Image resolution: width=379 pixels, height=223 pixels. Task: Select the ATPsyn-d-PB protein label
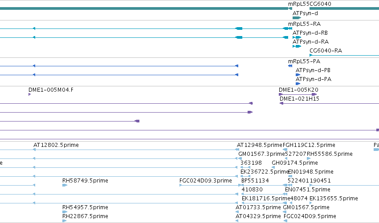pyautogui.click(x=313, y=70)
